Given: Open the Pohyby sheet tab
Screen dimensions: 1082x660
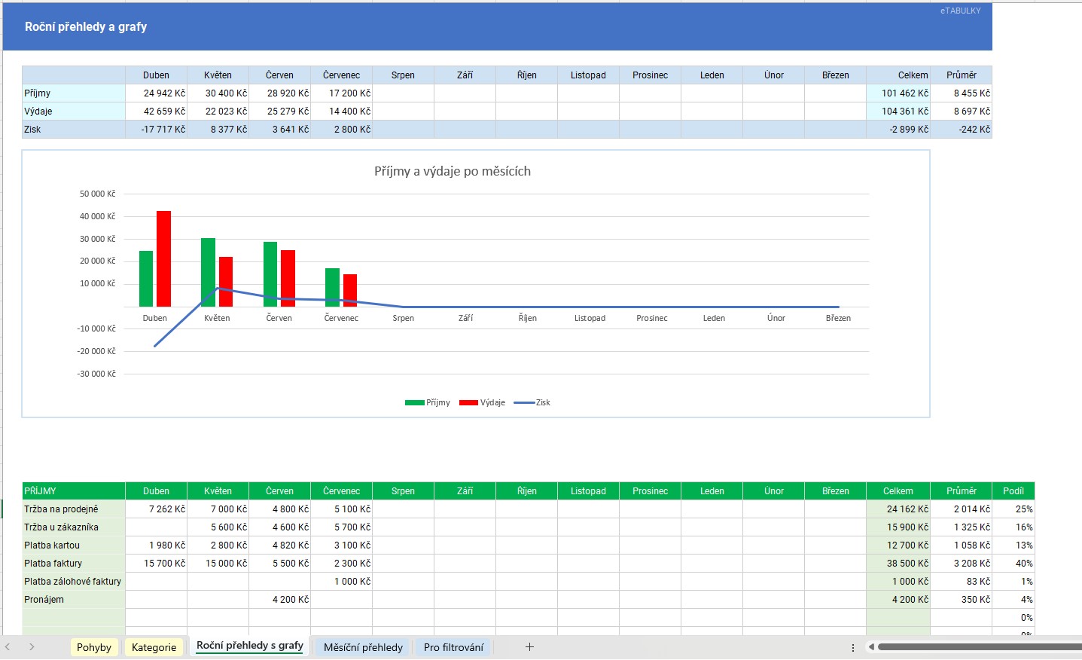Looking at the screenshot, I should tap(94, 647).
